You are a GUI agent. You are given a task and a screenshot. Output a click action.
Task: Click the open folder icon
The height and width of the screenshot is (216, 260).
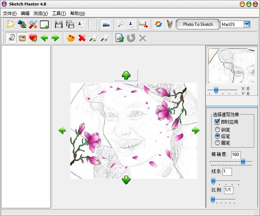[x=10, y=24]
